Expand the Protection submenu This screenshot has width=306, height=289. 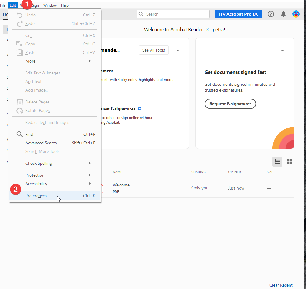tap(35, 175)
